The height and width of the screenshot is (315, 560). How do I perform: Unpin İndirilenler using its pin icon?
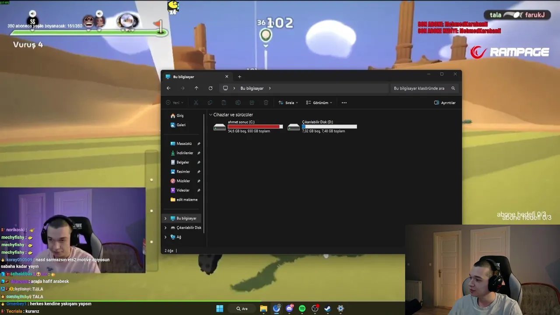coord(199,153)
